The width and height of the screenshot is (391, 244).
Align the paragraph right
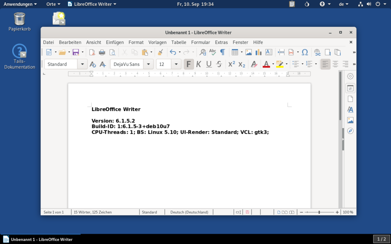(x=345, y=64)
